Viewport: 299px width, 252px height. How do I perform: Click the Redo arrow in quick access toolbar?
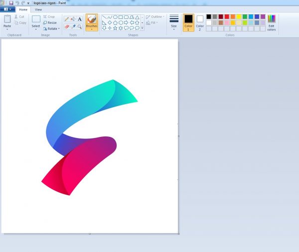pyautogui.click(x=23, y=3)
